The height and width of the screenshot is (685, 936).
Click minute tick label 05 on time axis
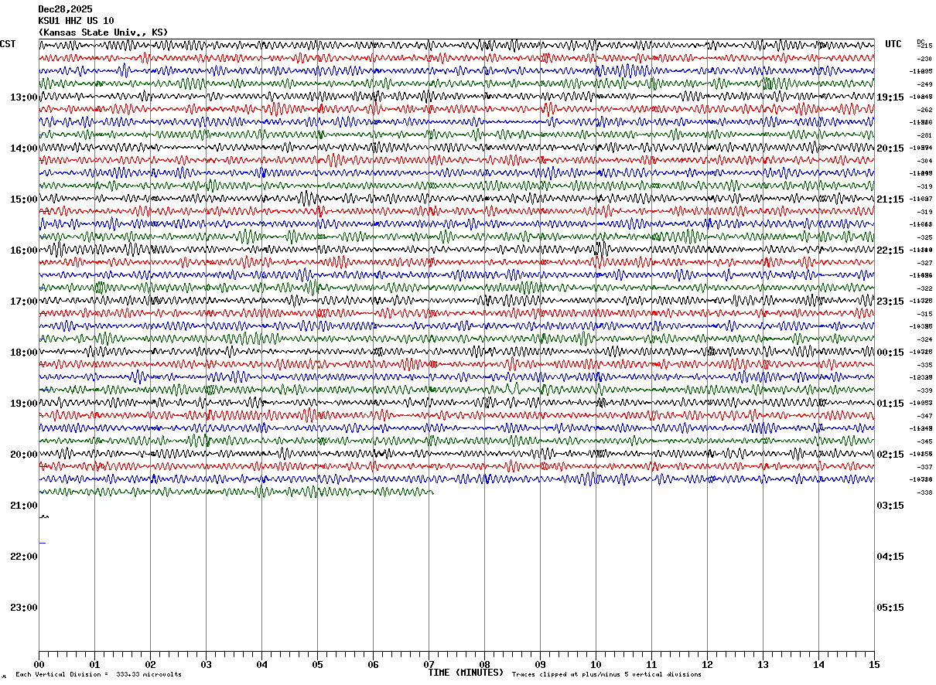pyautogui.click(x=317, y=665)
